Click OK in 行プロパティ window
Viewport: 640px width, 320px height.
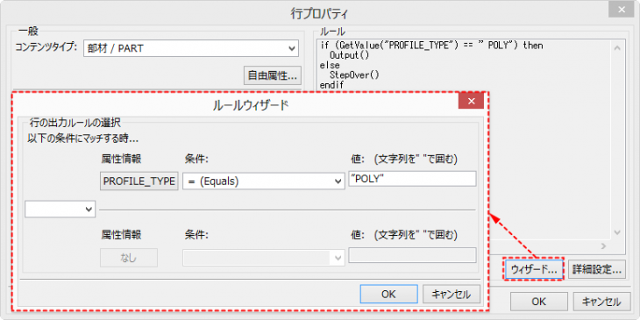coord(539,302)
